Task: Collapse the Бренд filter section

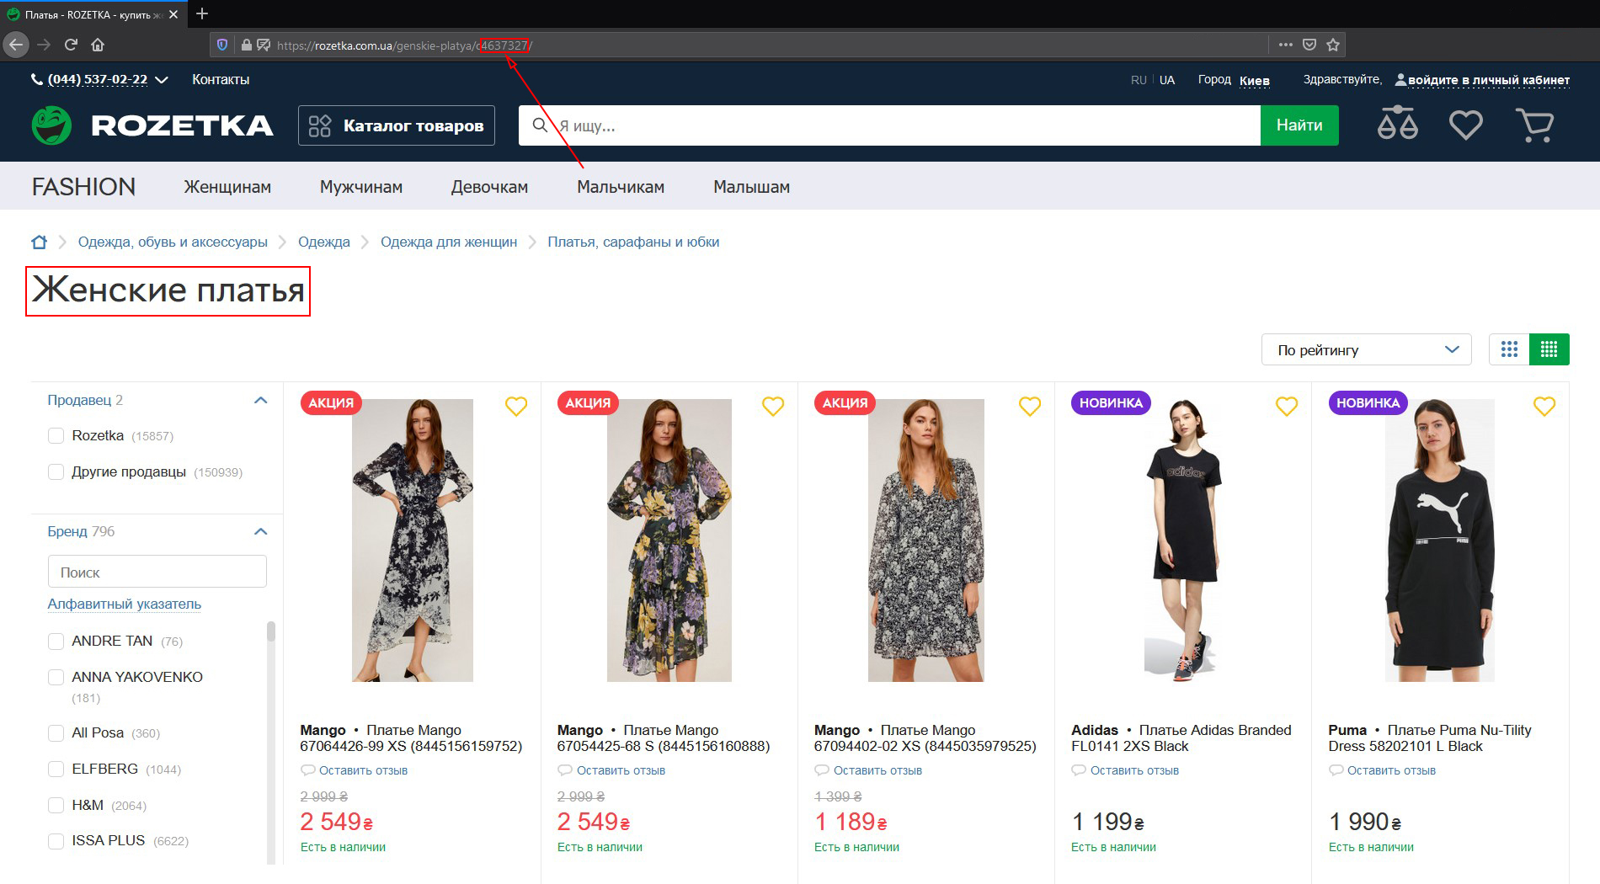Action: pos(260,532)
